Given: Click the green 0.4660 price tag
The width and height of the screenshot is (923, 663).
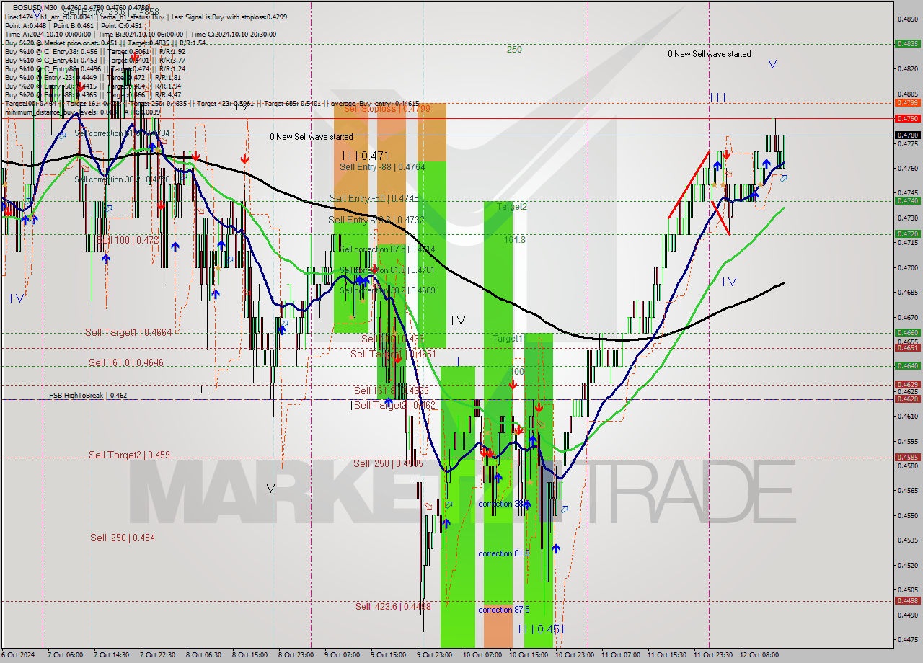Looking at the screenshot, I should click(906, 332).
